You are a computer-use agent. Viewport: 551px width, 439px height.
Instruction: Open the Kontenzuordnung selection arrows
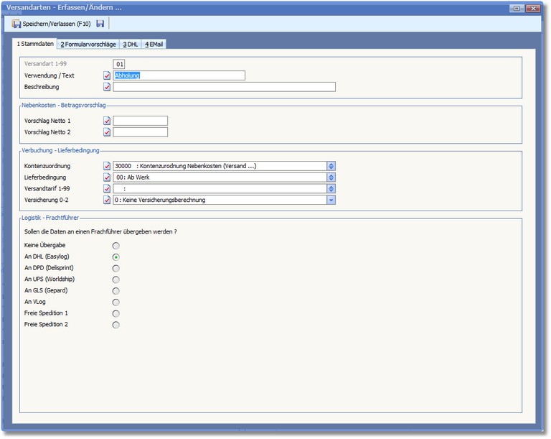click(x=331, y=166)
